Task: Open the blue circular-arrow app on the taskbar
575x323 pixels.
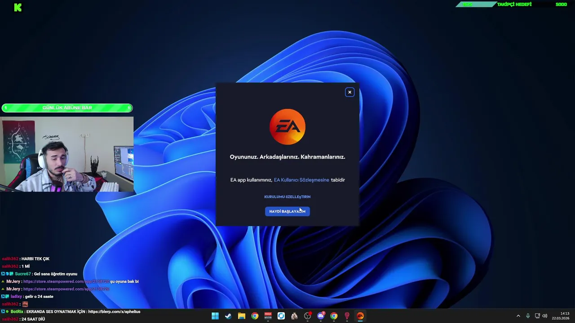Action: (x=281, y=316)
